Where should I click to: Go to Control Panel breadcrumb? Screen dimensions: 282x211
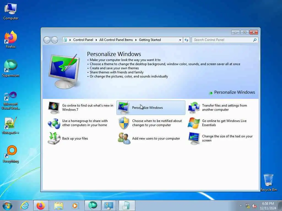point(83,40)
